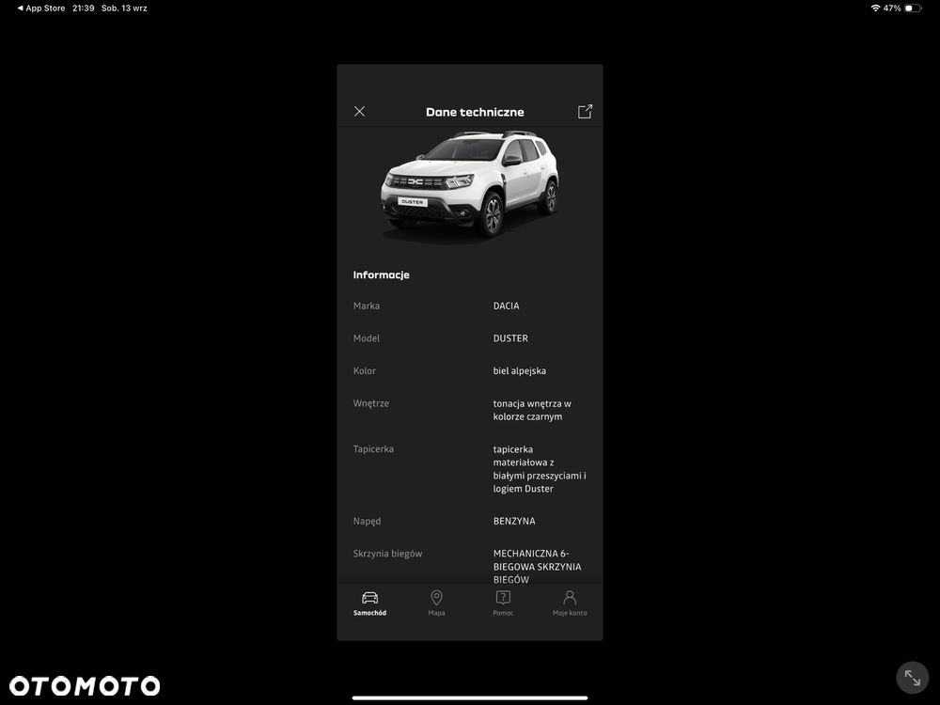Tap the battery indicator icon
Screen dimensions: 940x705
pyautogui.click(x=913, y=8)
